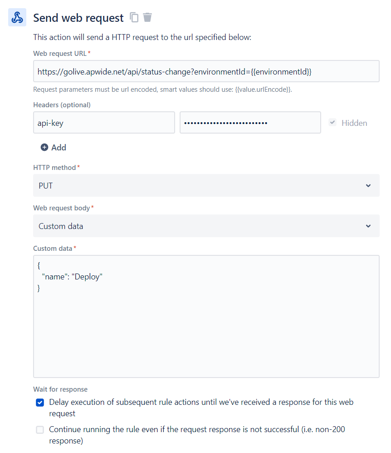Uncheck Delay execution of subsequent rule actions
The image size is (391, 453).
(x=40, y=403)
